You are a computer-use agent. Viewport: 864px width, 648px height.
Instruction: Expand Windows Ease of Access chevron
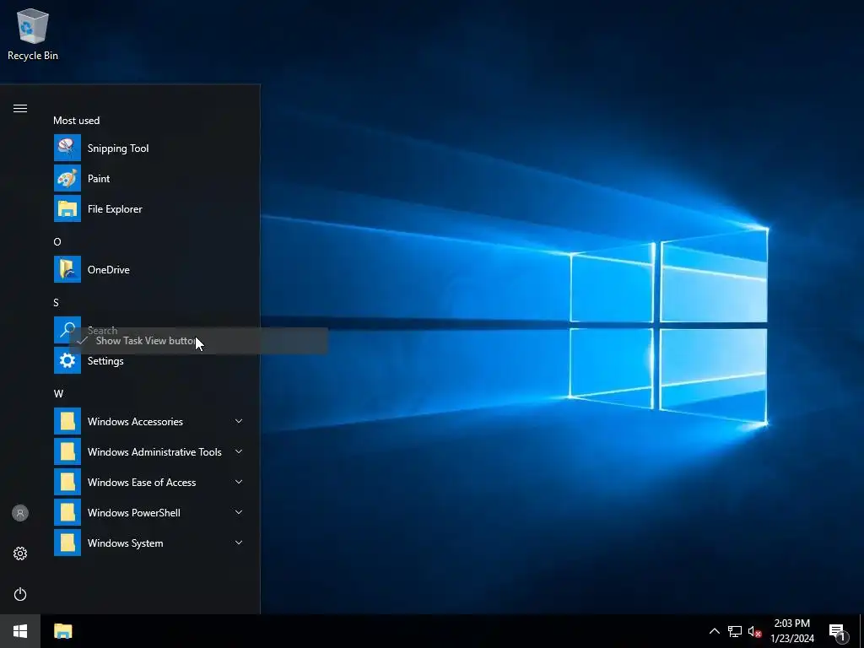tap(239, 482)
